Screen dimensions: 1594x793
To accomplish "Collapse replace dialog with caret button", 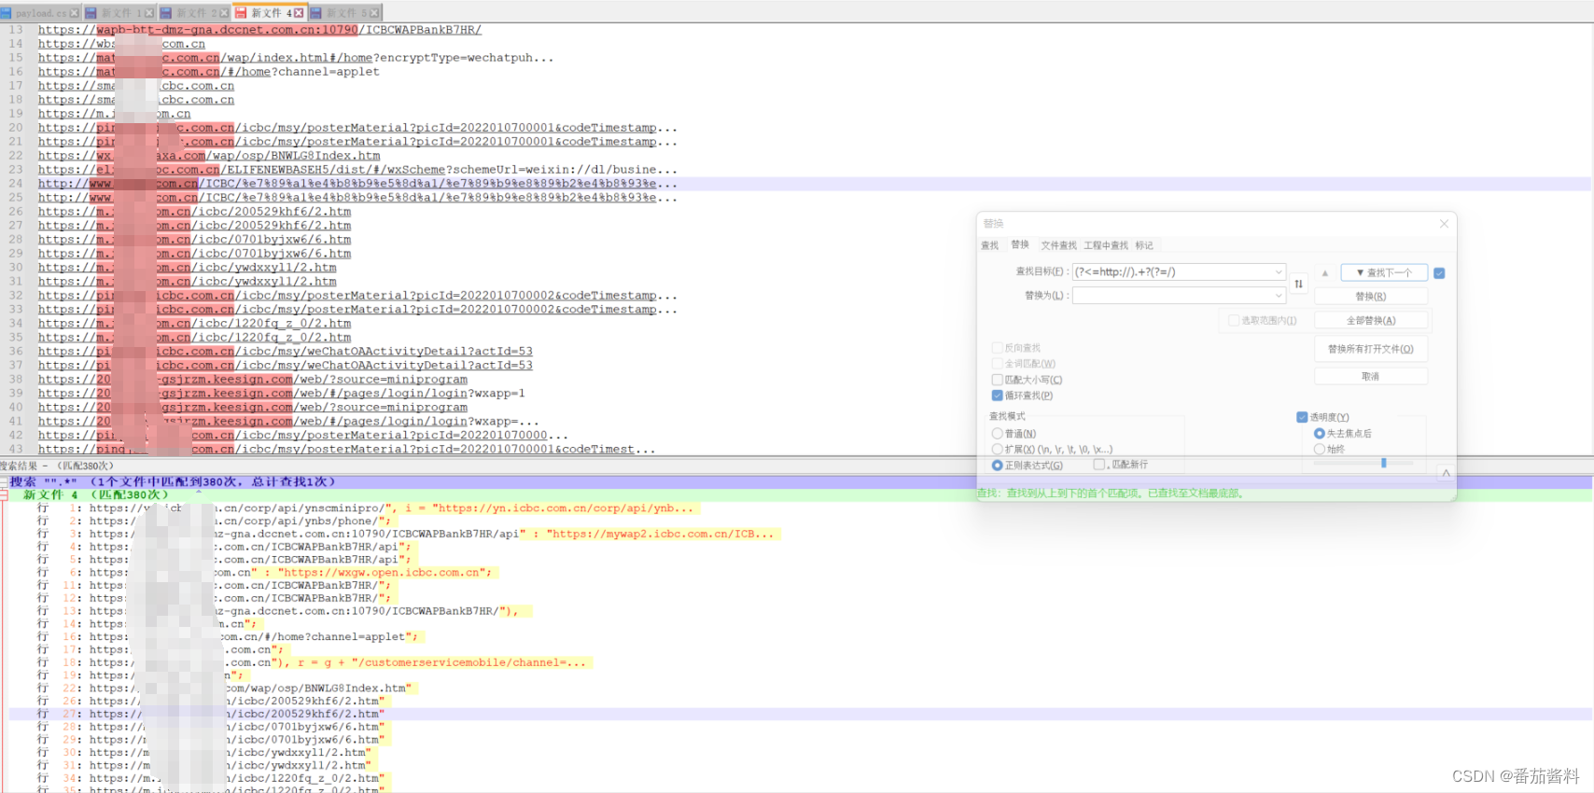I will click(1446, 473).
